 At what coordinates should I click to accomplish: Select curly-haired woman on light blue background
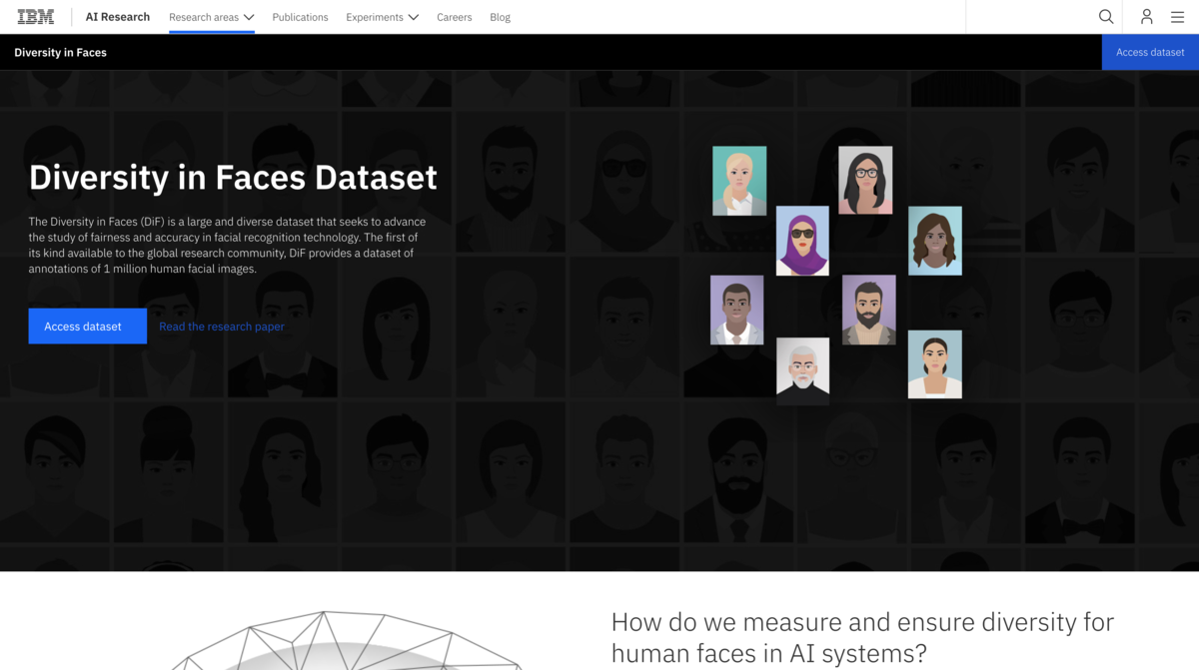[x=935, y=241]
